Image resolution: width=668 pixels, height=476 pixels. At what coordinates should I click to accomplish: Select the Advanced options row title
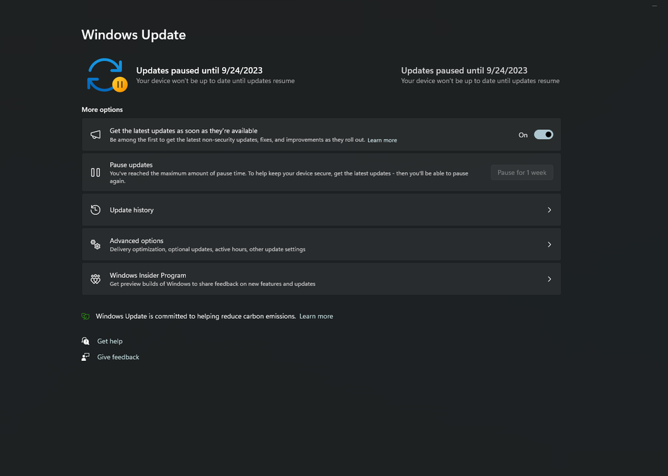(x=136, y=241)
